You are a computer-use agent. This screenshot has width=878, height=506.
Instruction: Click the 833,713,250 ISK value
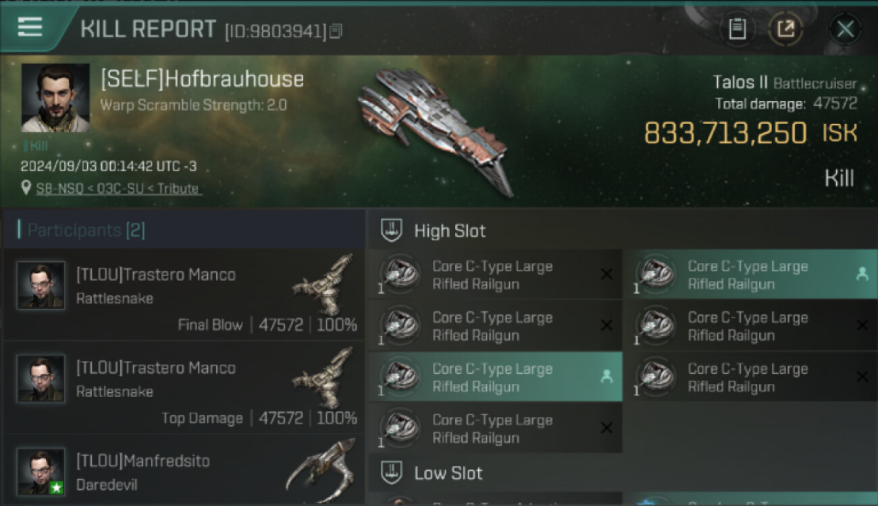coord(750,133)
